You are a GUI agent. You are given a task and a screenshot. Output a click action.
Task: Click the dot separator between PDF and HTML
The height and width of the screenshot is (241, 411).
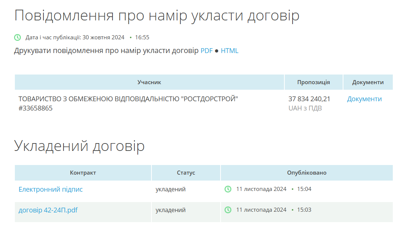click(216, 51)
